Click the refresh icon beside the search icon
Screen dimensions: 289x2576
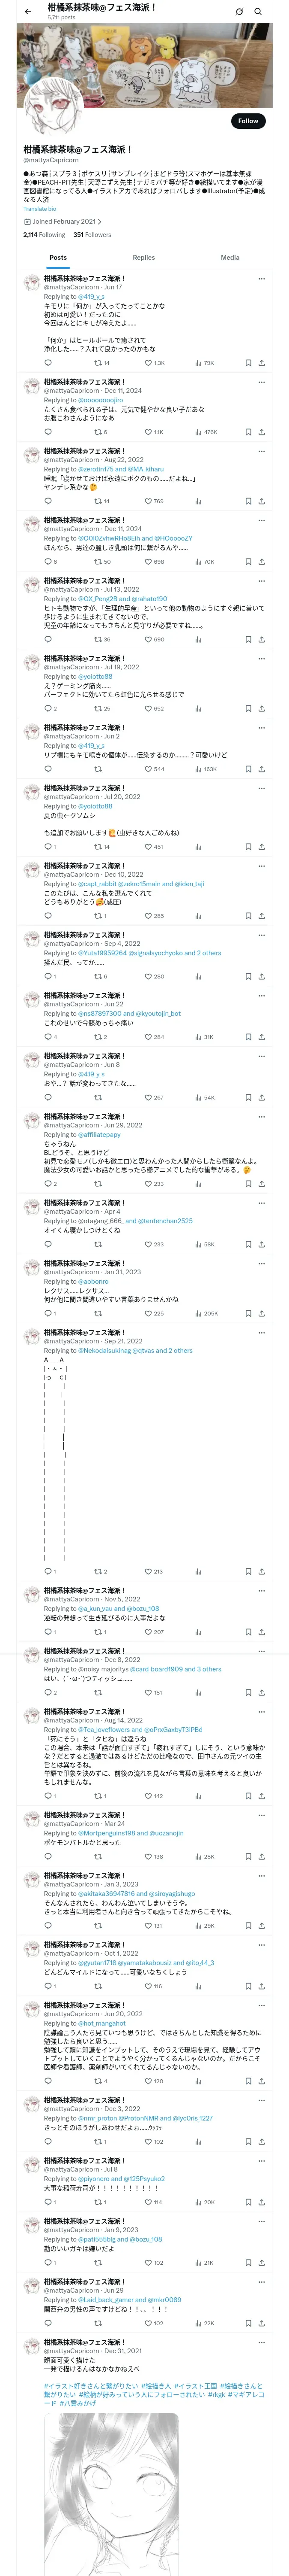click(x=239, y=12)
